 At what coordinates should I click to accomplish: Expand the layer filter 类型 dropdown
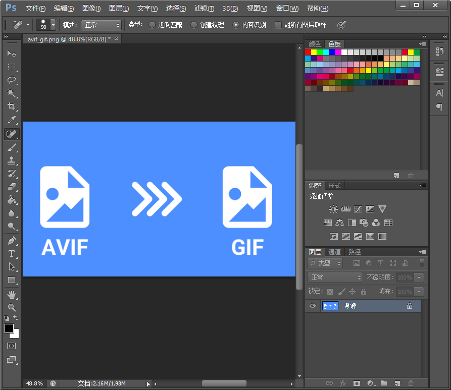325,263
